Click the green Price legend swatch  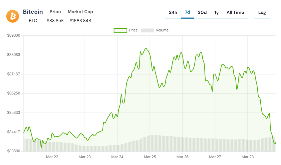coord(120,30)
